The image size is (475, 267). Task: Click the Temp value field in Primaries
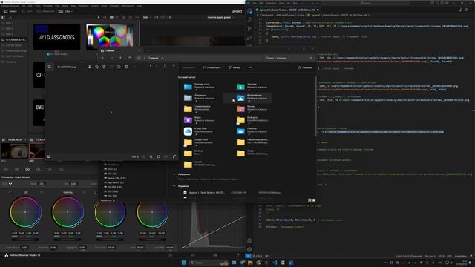coord(42,184)
